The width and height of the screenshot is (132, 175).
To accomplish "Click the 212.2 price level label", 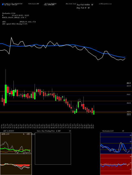I will tap(129, 95).
